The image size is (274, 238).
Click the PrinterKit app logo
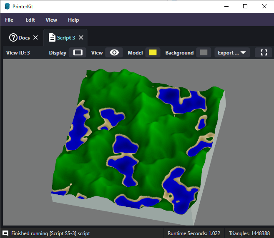(x=7, y=7)
